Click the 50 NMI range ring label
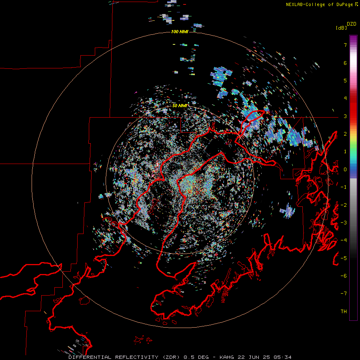 (180, 106)
